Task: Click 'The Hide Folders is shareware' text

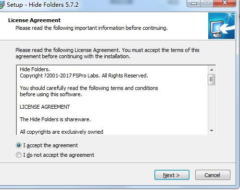Action: pyautogui.click(x=55, y=119)
